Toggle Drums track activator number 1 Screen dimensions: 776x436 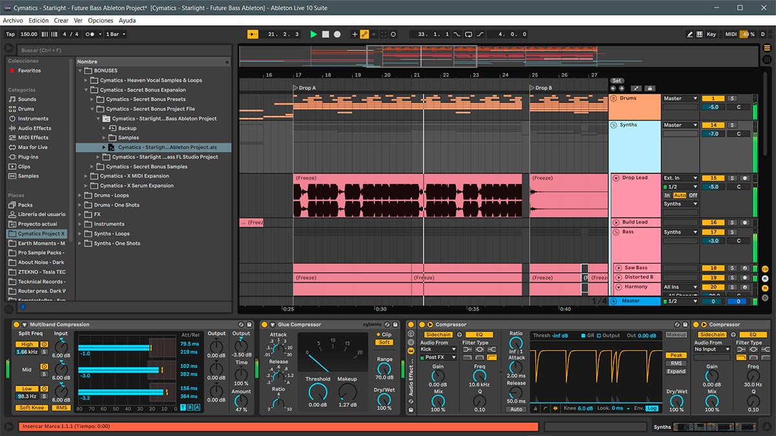click(x=713, y=98)
